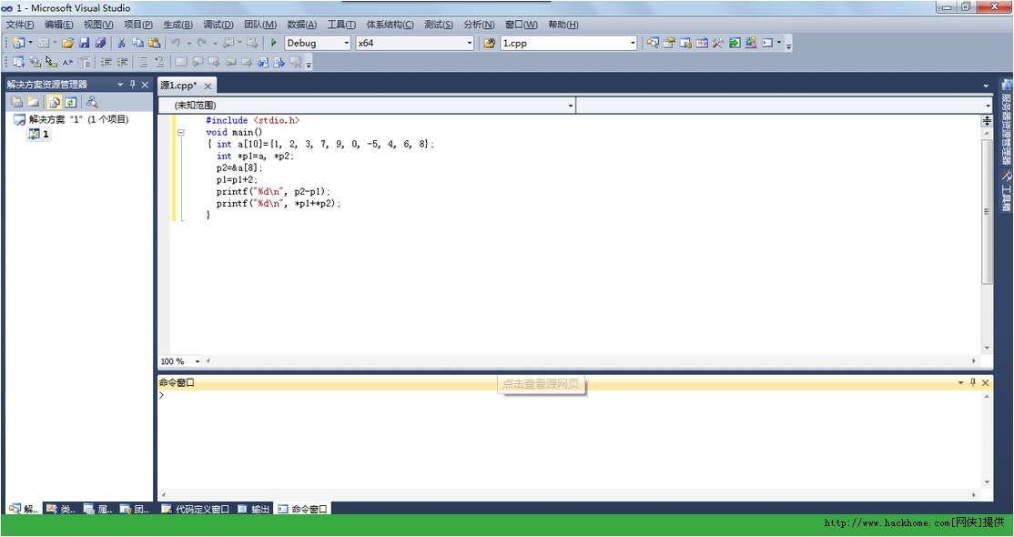This screenshot has height=537, width=1014.
Task: Select project 1 in the solution tree
Action: (46, 134)
